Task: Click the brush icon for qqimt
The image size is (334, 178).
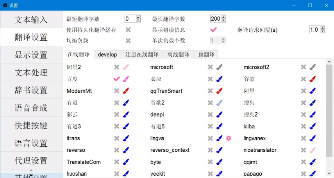Action: click(x=313, y=162)
